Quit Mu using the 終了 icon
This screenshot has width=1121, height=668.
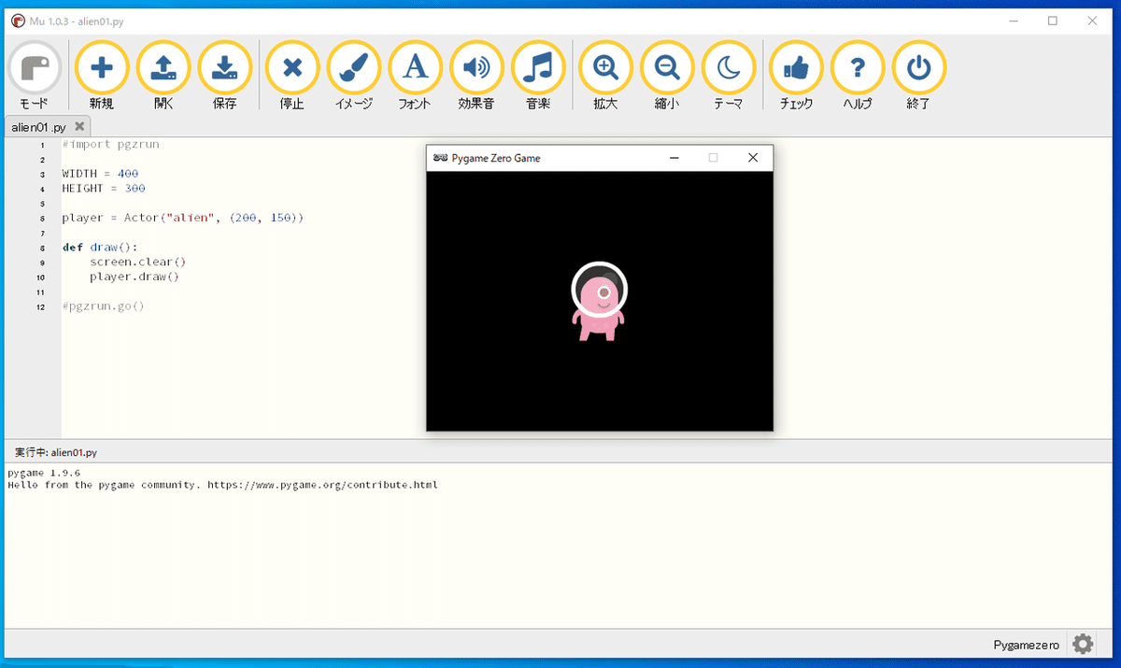pyautogui.click(x=918, y=66)
